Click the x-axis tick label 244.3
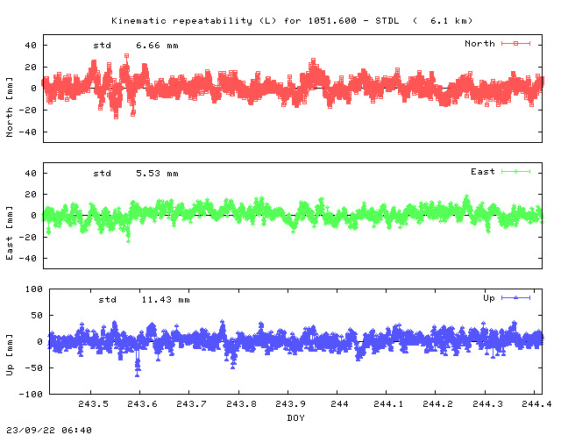 (x=487, y=403)
